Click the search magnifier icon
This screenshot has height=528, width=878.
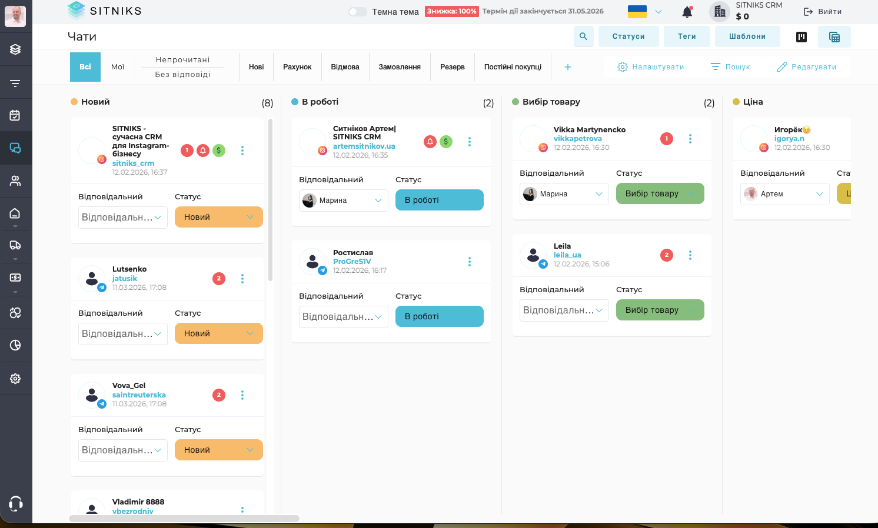583,36
